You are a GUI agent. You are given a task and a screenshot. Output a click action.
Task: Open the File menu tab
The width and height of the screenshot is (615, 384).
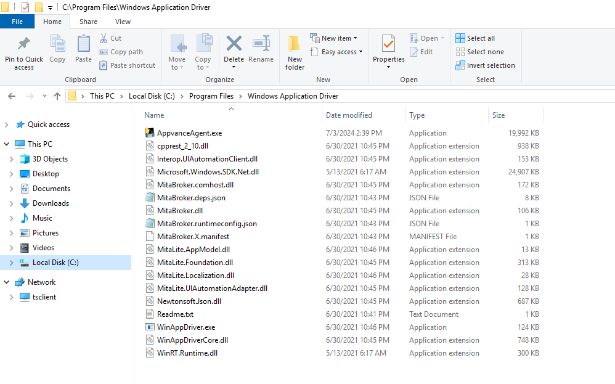[x=17, y=22]
